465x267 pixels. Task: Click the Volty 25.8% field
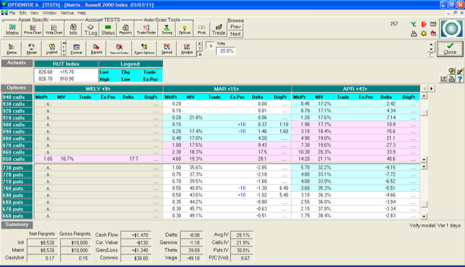click(x=226, y=51)
